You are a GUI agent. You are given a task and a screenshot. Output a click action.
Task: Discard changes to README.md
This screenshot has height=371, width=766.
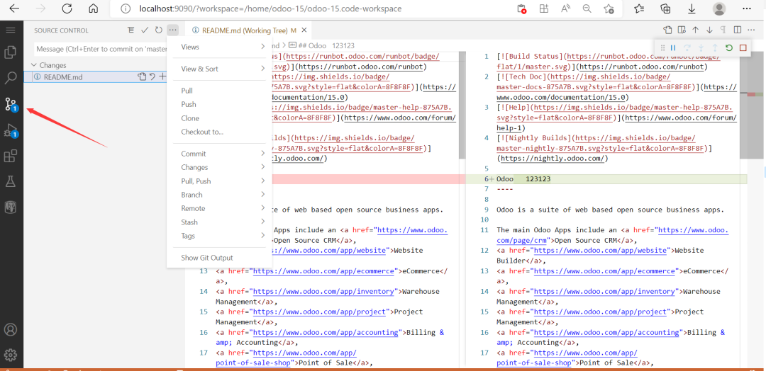[x=152, y=76]
